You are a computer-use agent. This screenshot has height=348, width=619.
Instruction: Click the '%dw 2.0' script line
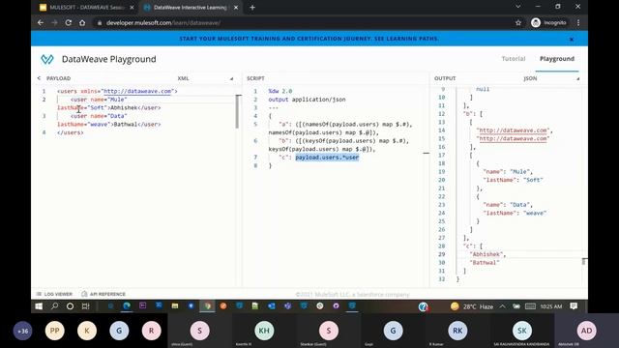pos(280,91)
